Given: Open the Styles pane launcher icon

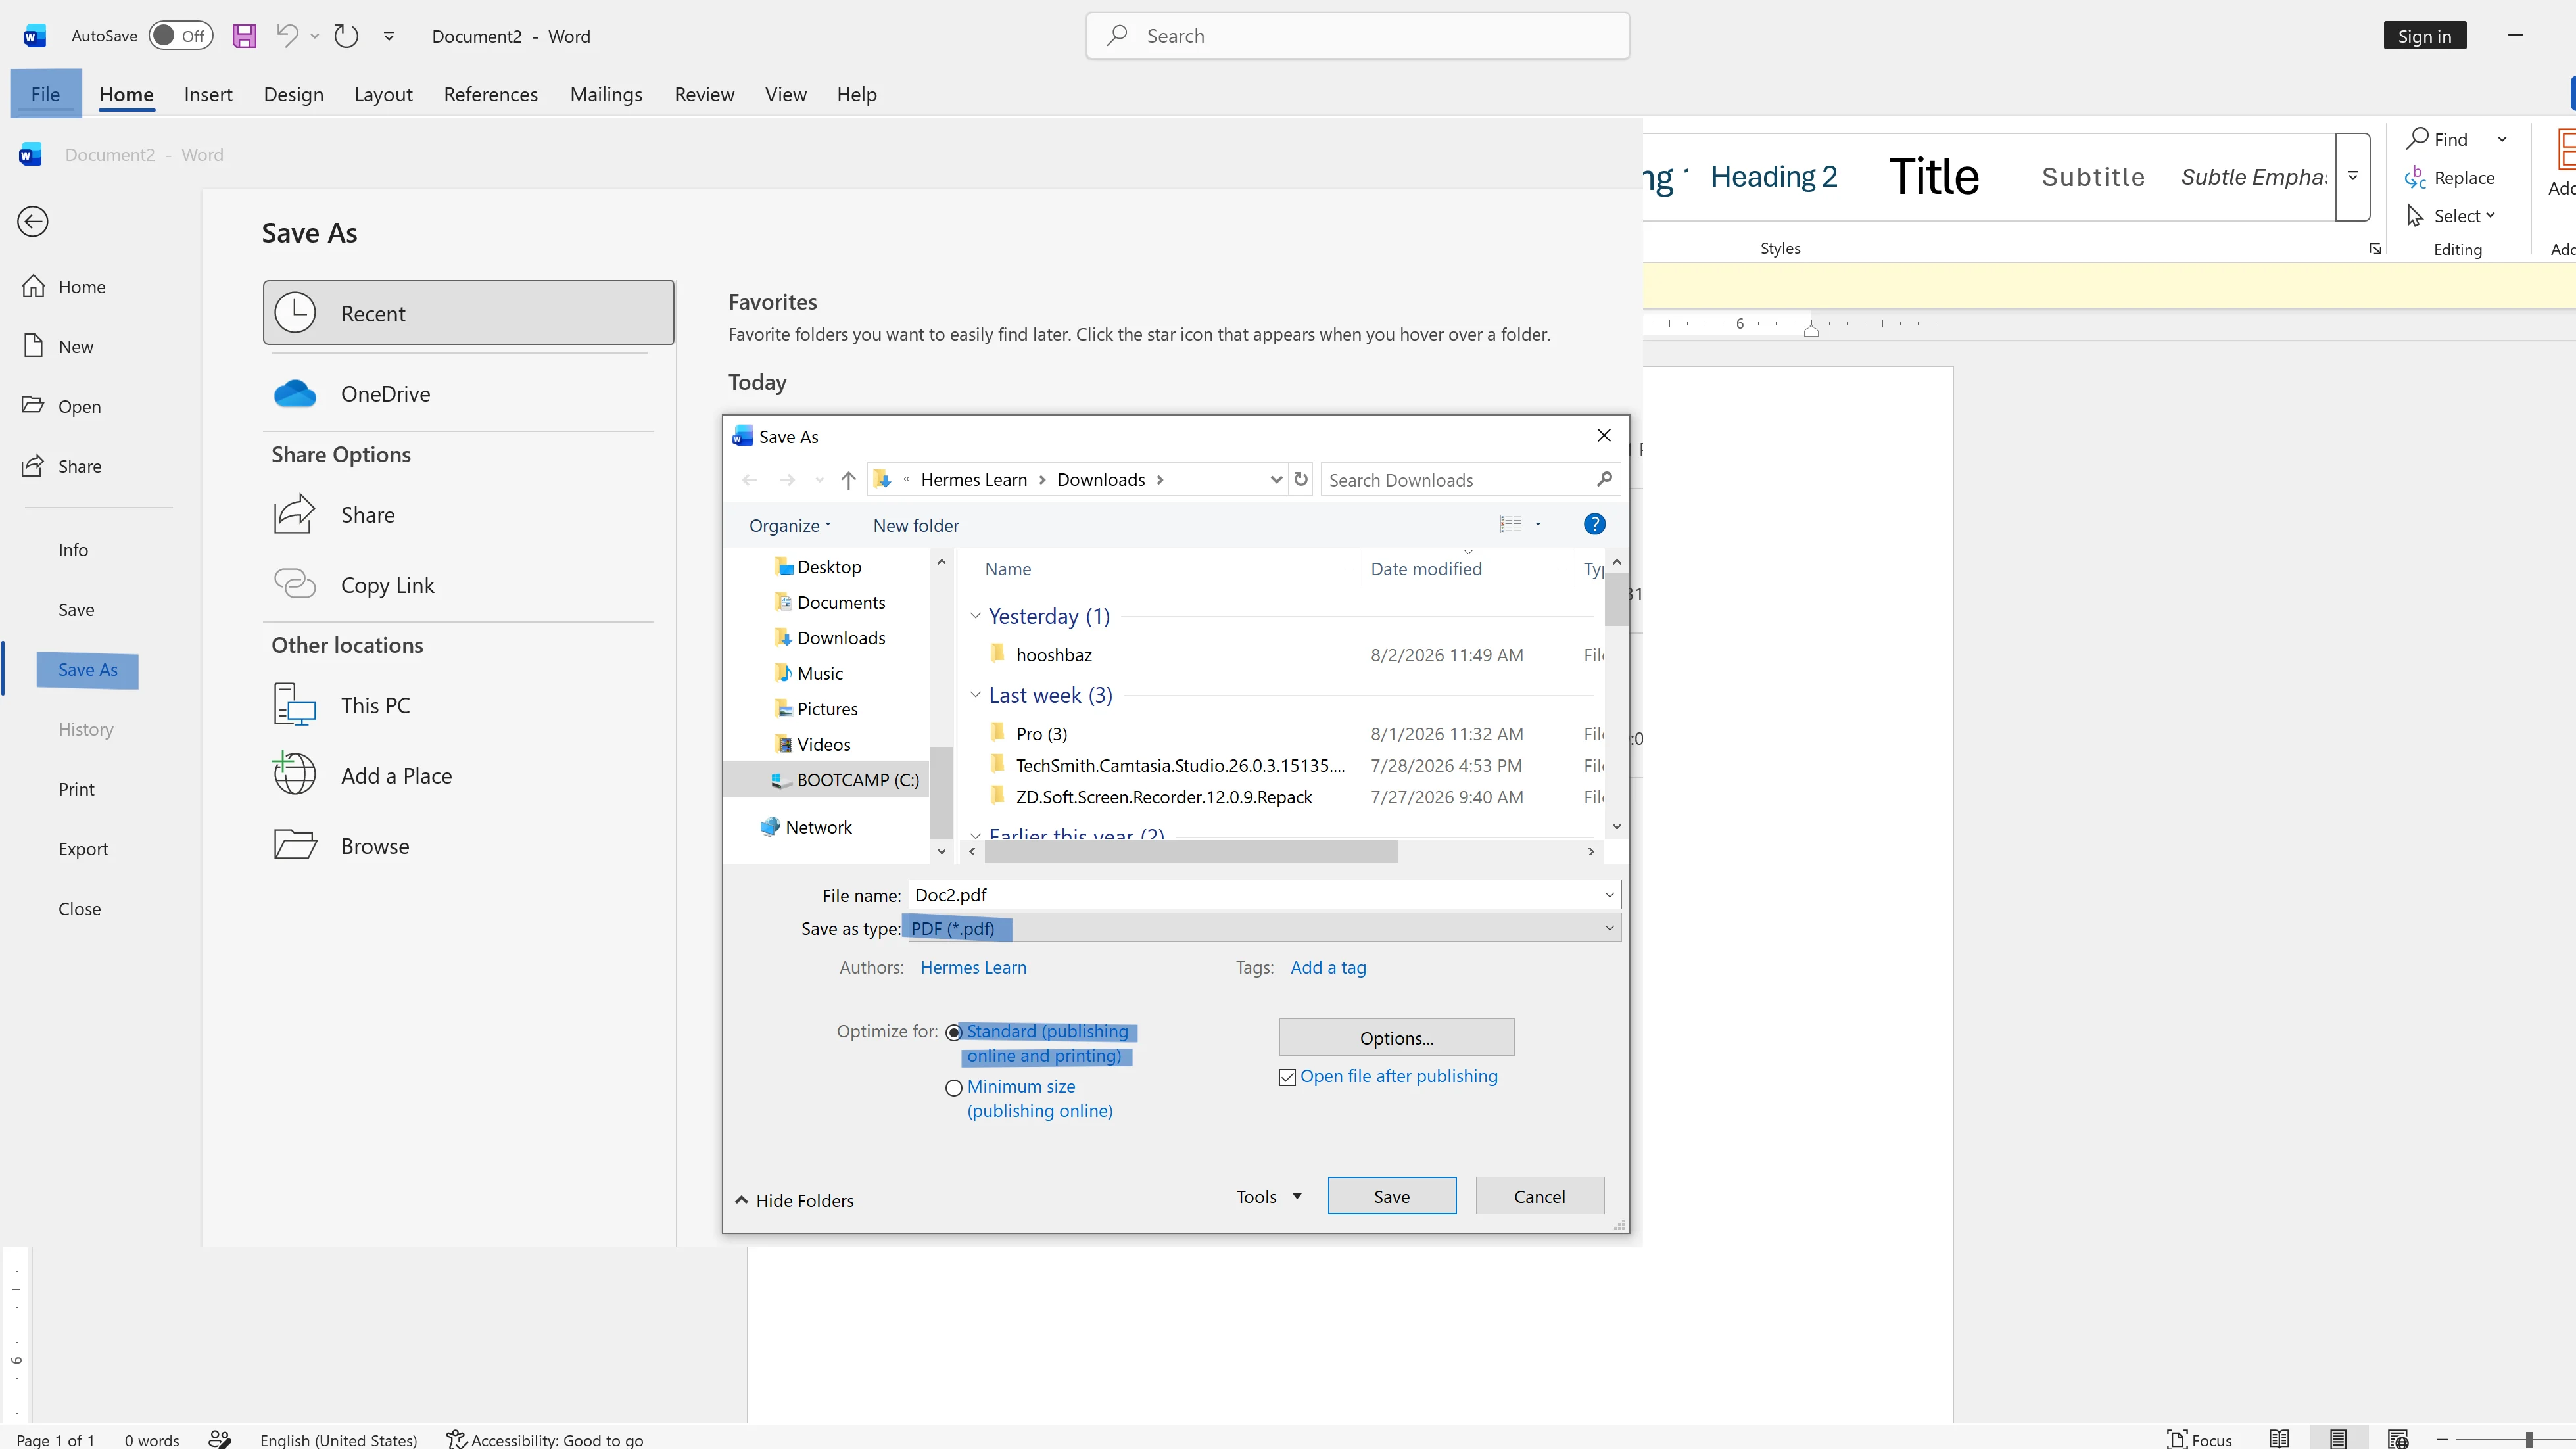Looking at the screenshot, I should [2375, 249].
